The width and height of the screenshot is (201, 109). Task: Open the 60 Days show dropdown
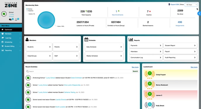tap(191, 5)
